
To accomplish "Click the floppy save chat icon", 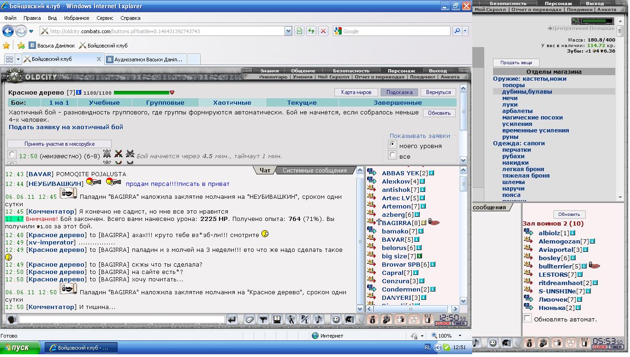I will [x=277, y=319].
